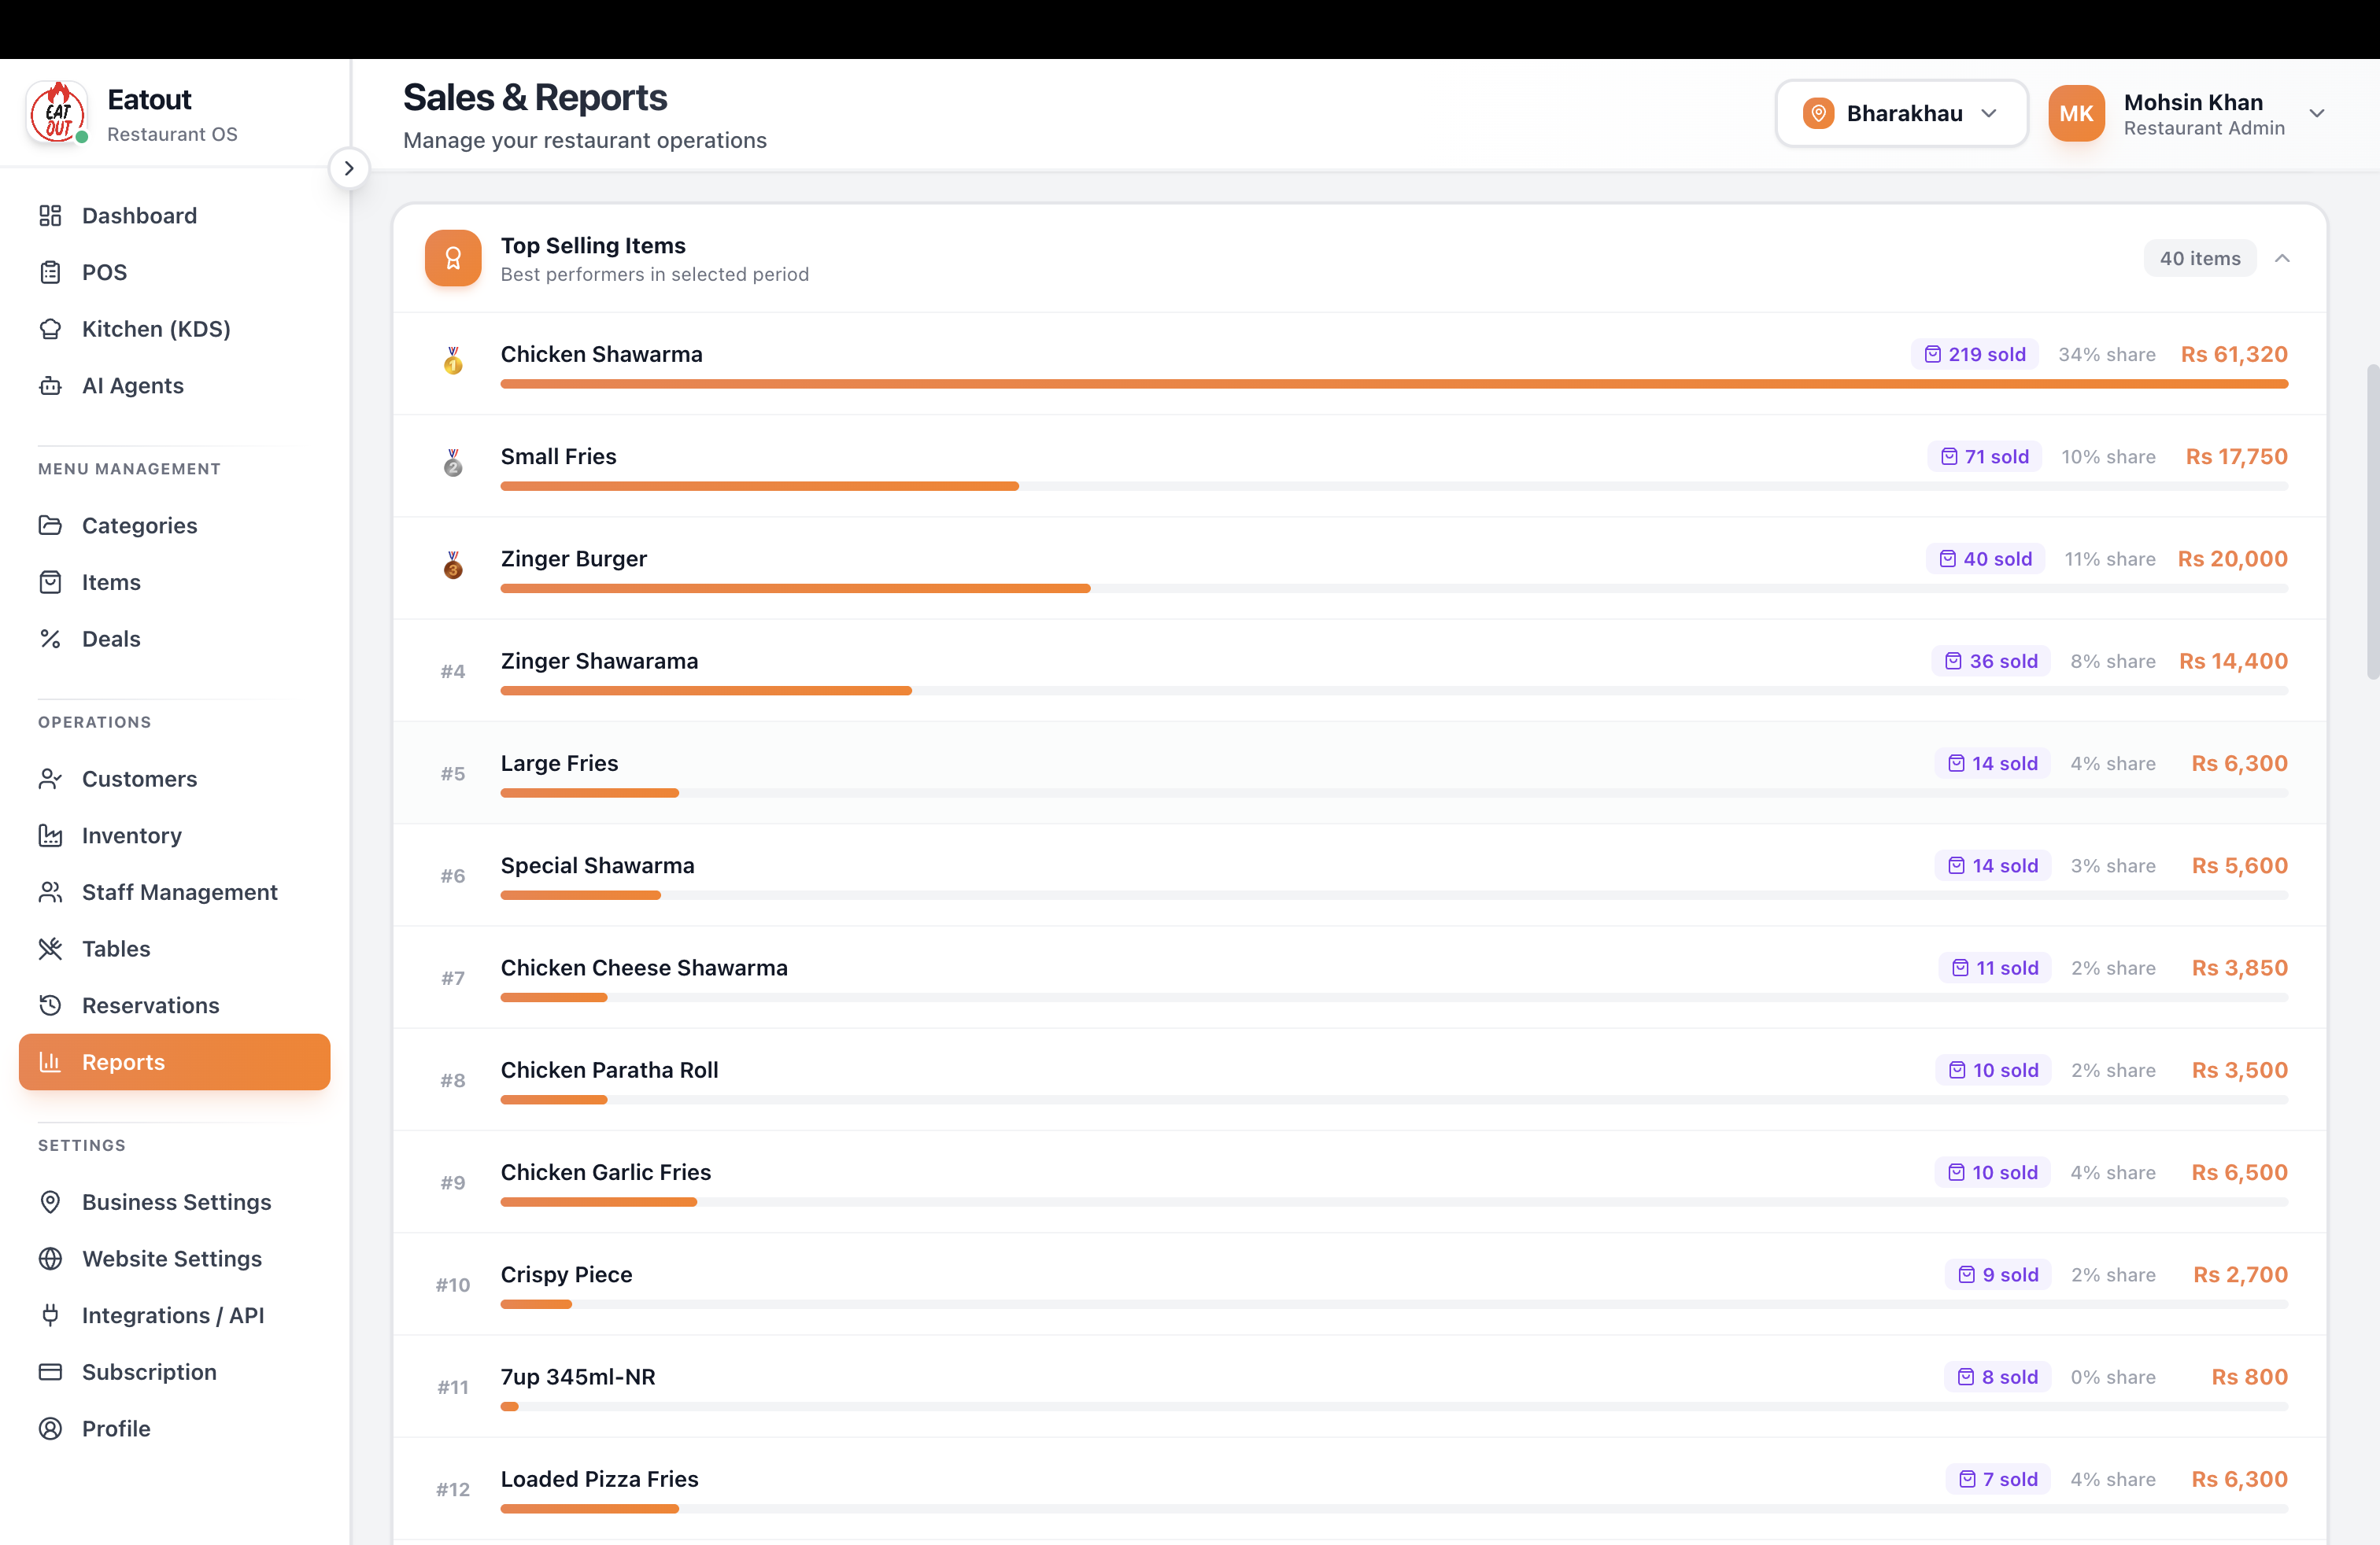The width and height of the screenshot is (2380, 1545).
Task: Click the 34% share label
Action: (x=2106, y=355)
